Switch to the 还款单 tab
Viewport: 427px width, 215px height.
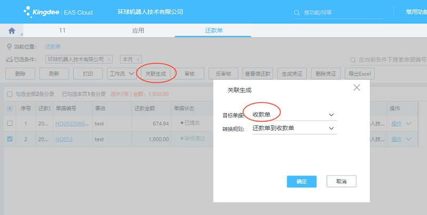click(213, 31)
